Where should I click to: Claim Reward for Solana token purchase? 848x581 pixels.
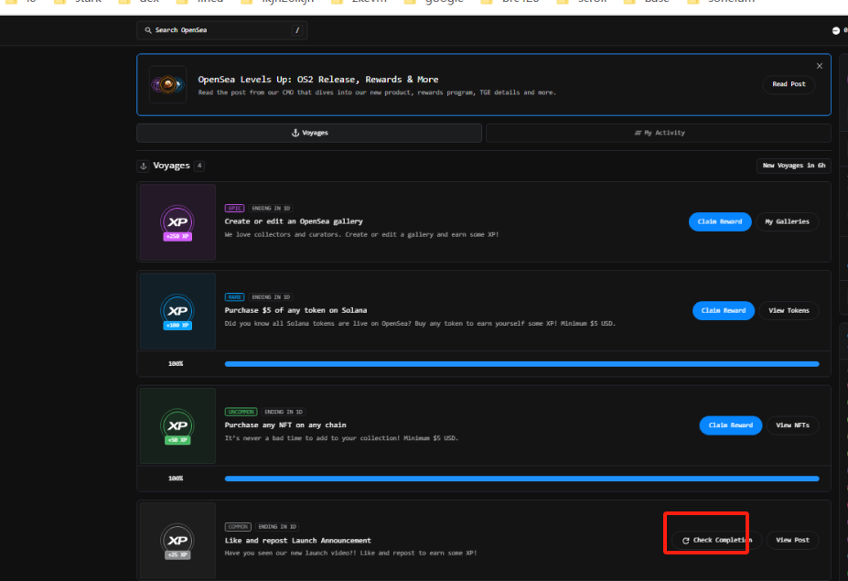click(x=724, y=310)
